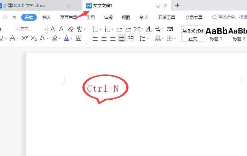Open Chinese typography layout tool
247x156 pixels.
pos(137,29)
